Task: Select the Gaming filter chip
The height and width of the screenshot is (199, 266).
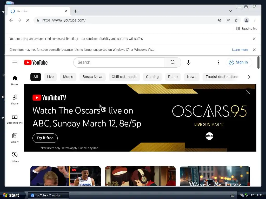Action: [152, 77]
